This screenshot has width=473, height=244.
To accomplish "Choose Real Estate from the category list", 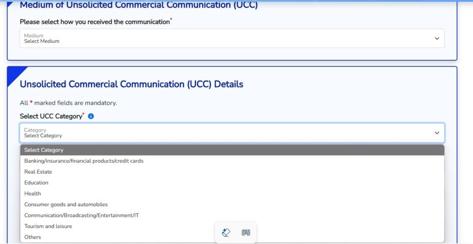I will (x=38, y=172).
